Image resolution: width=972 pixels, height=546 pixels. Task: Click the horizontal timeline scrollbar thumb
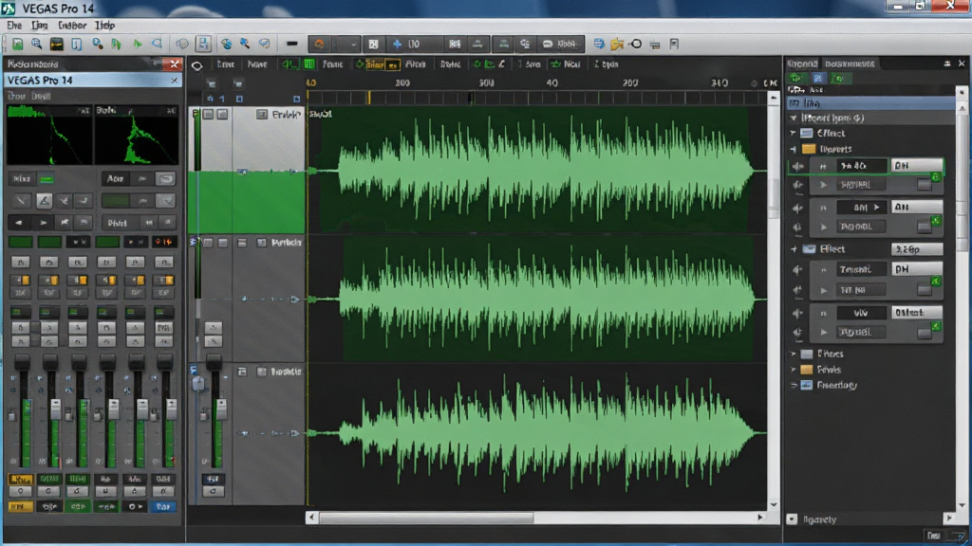click(x=426, y=518)
